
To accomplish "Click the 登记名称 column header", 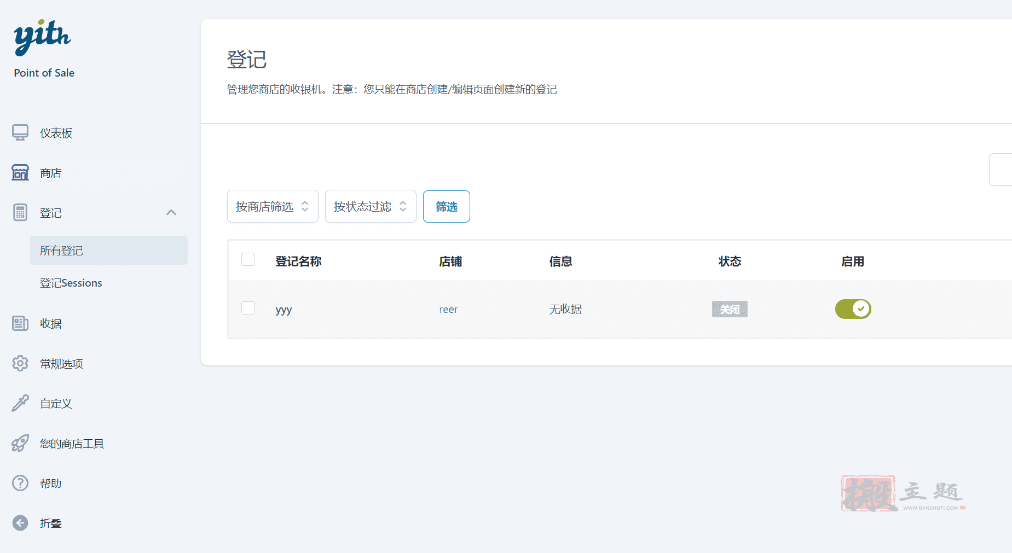I will coord(298,261).
